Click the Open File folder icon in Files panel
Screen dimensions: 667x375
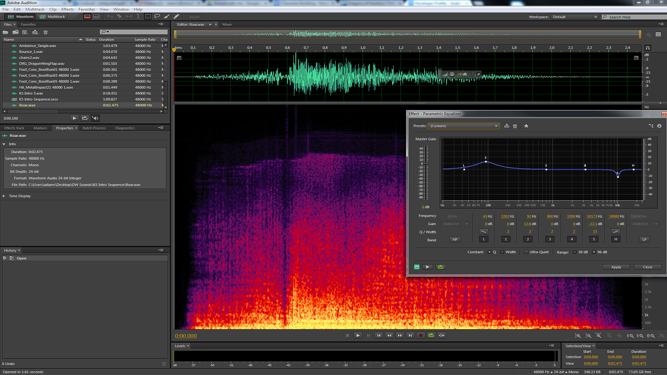coord(6,32)
